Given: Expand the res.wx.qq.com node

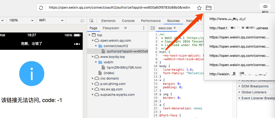Looking at the screenshot, I should (92, 89).
